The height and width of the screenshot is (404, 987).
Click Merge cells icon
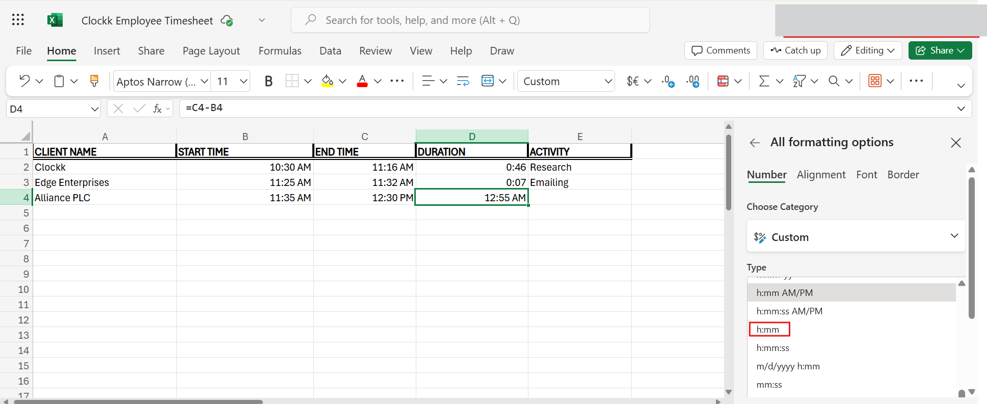488,81
